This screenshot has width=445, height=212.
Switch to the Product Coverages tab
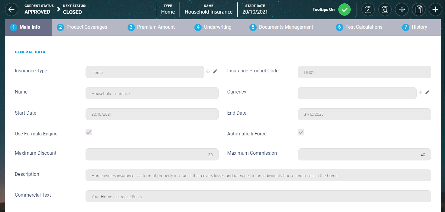[86, 27]
